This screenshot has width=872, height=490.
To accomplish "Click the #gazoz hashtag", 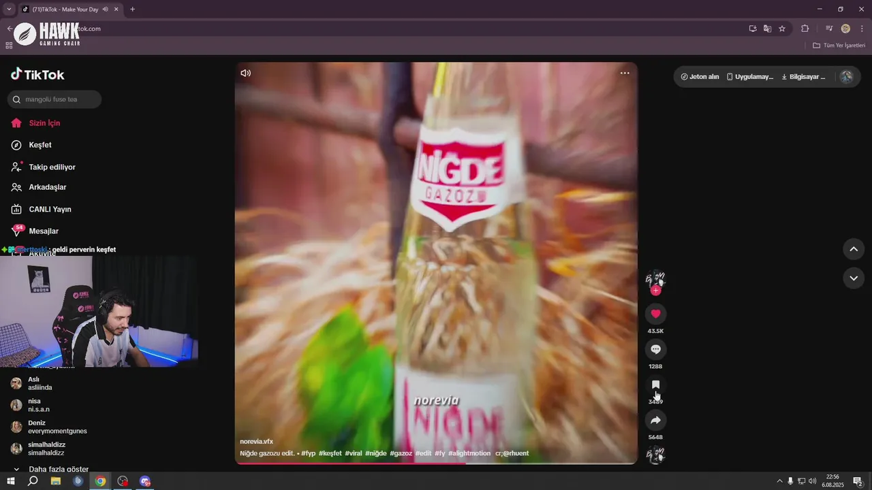I will coord(401,453).
